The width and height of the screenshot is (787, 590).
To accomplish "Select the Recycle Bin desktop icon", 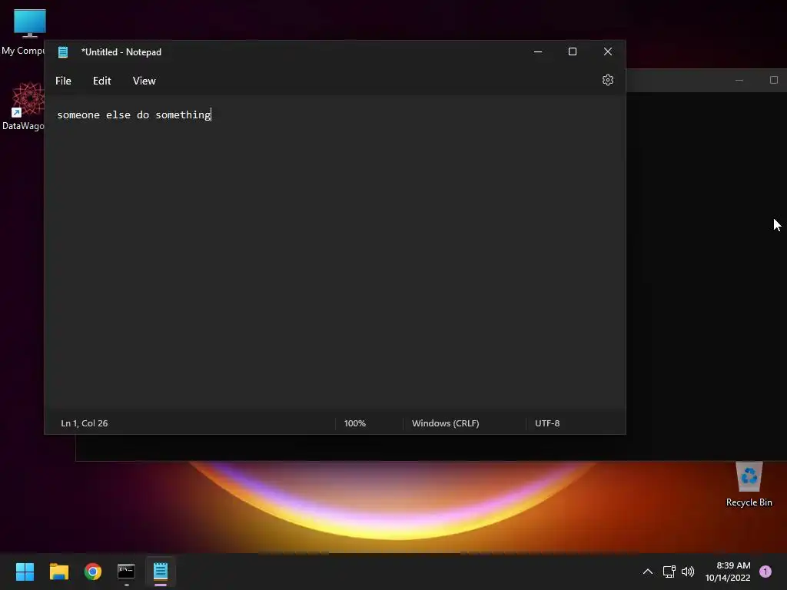I will 749,485.
